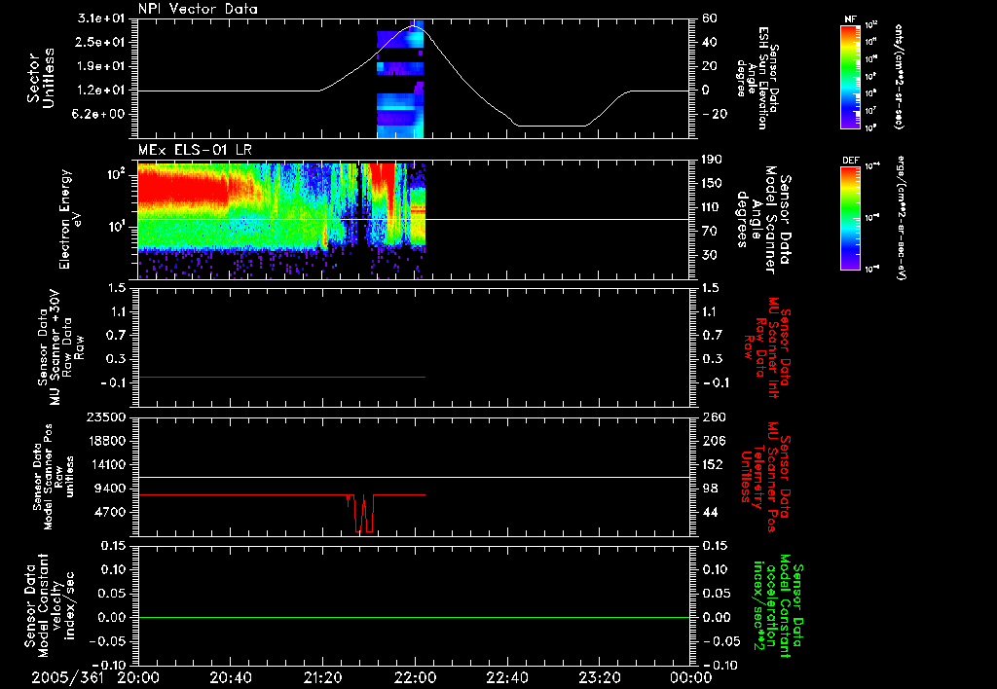
Task: Click the '2.5e+01' Sector tick label
Action: click(102, 42)
